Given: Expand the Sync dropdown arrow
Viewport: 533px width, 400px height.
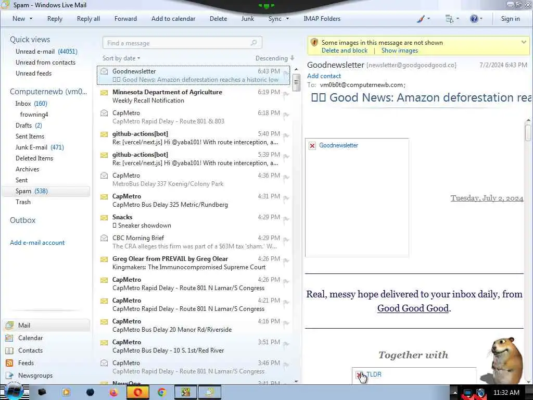Looking at the screenshot, I should click(x=287, y=19).
